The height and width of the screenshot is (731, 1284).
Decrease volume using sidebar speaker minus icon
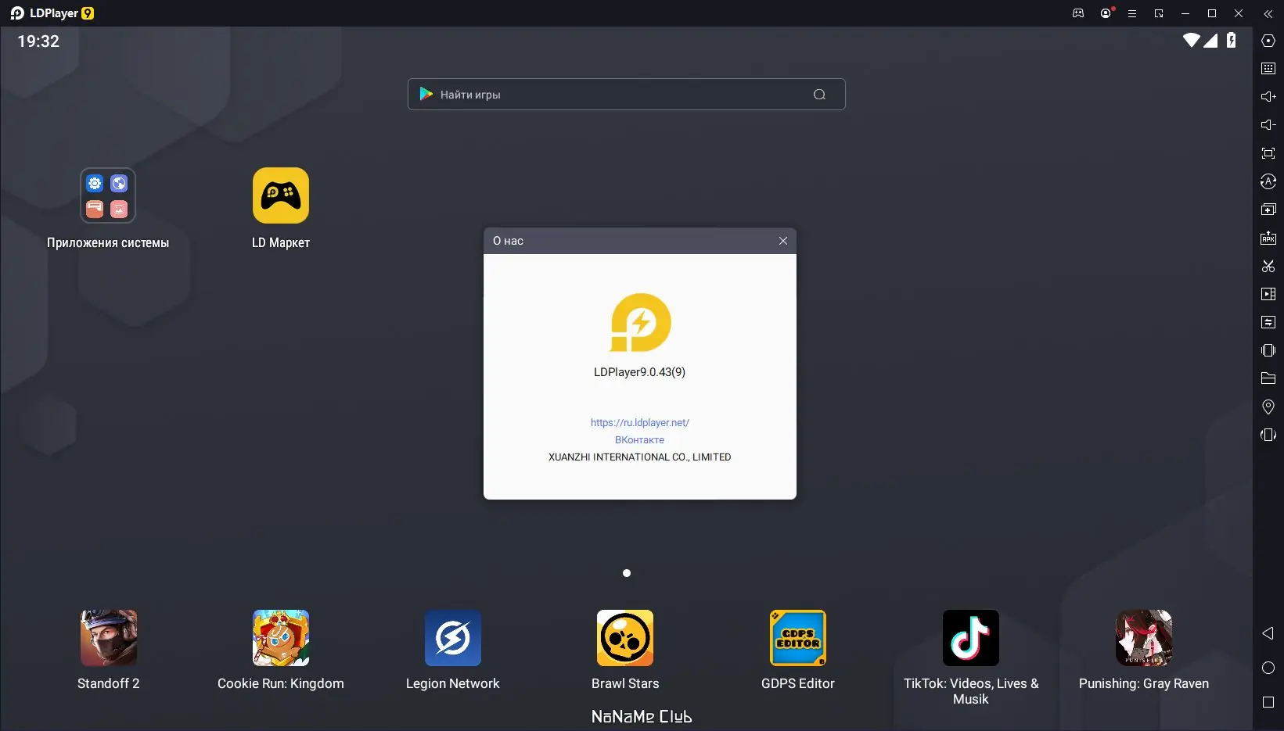tap(1268, 125)
